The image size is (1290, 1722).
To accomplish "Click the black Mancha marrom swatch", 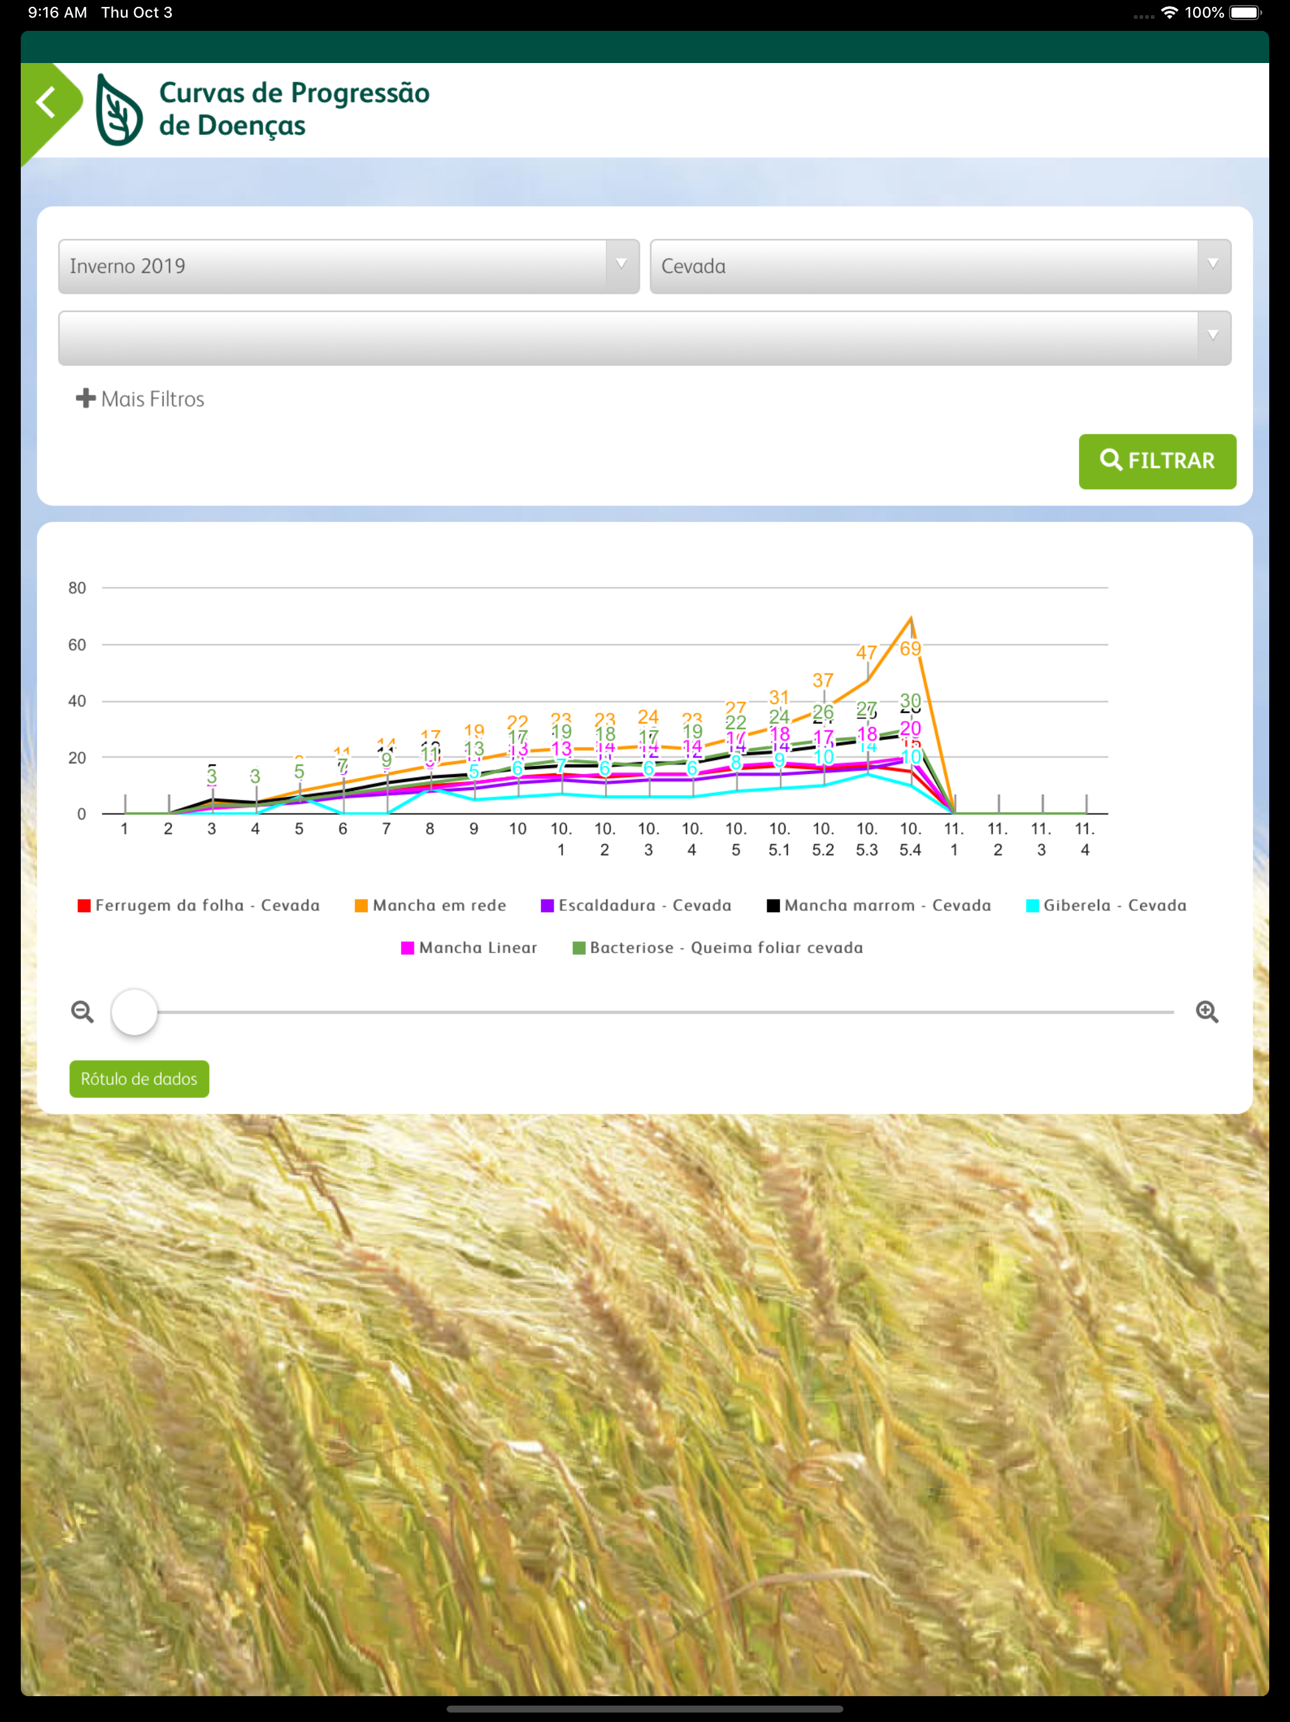I will 773,905.
